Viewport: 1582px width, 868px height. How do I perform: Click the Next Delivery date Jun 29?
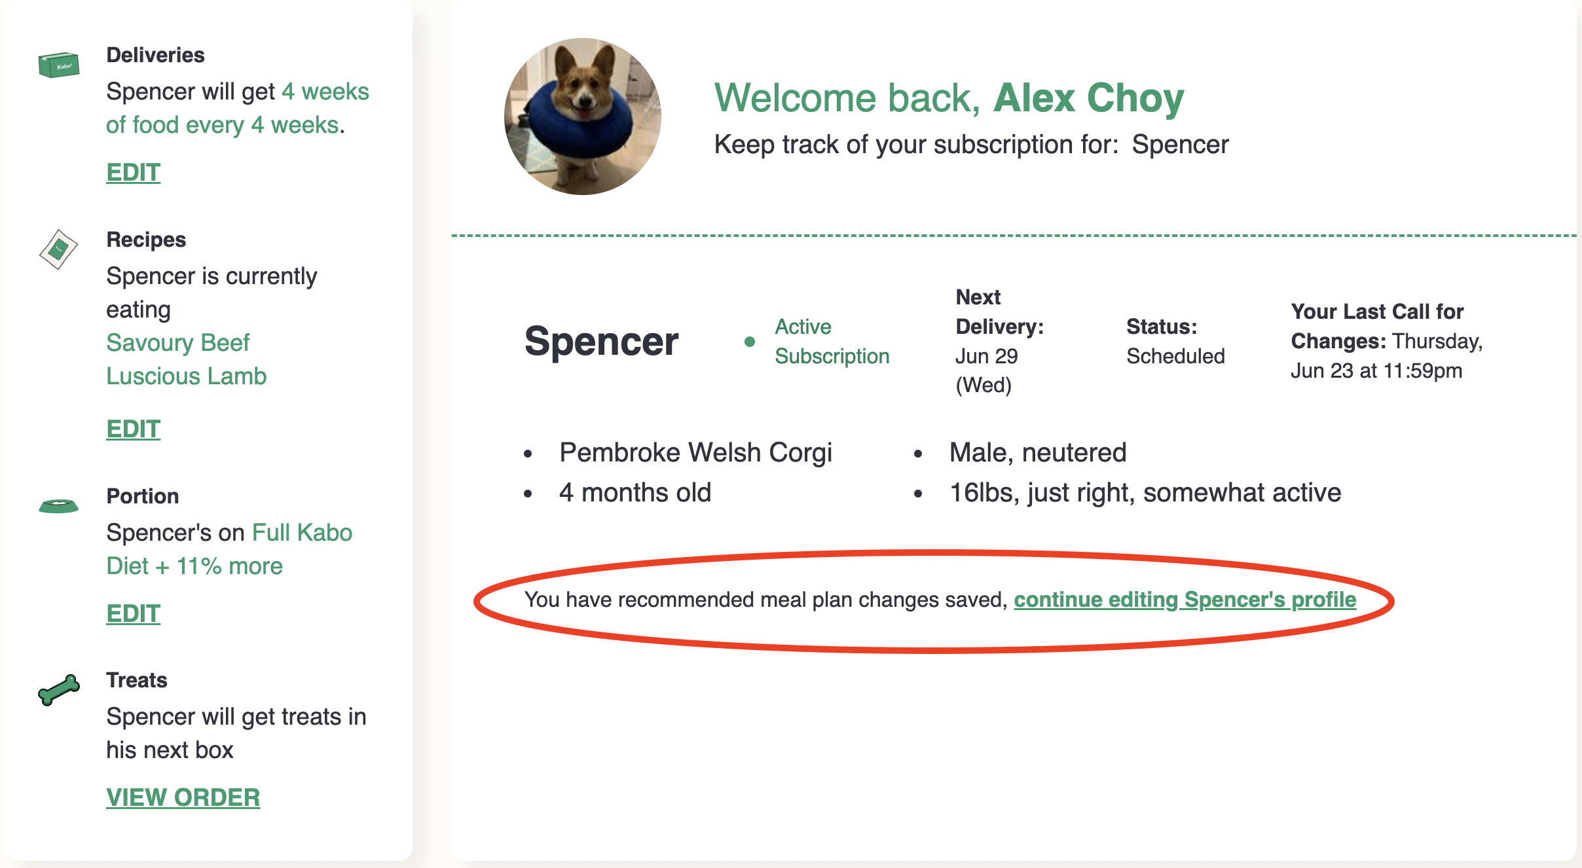tap(986, 356)
